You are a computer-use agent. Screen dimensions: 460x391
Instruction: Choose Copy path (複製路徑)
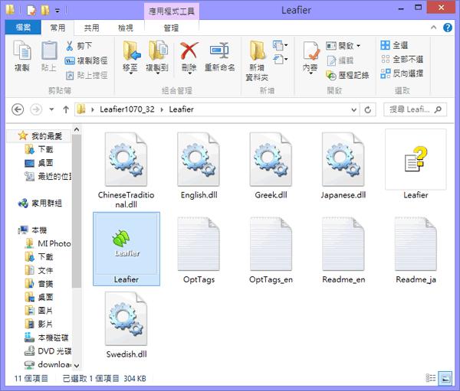click(86, 60)
